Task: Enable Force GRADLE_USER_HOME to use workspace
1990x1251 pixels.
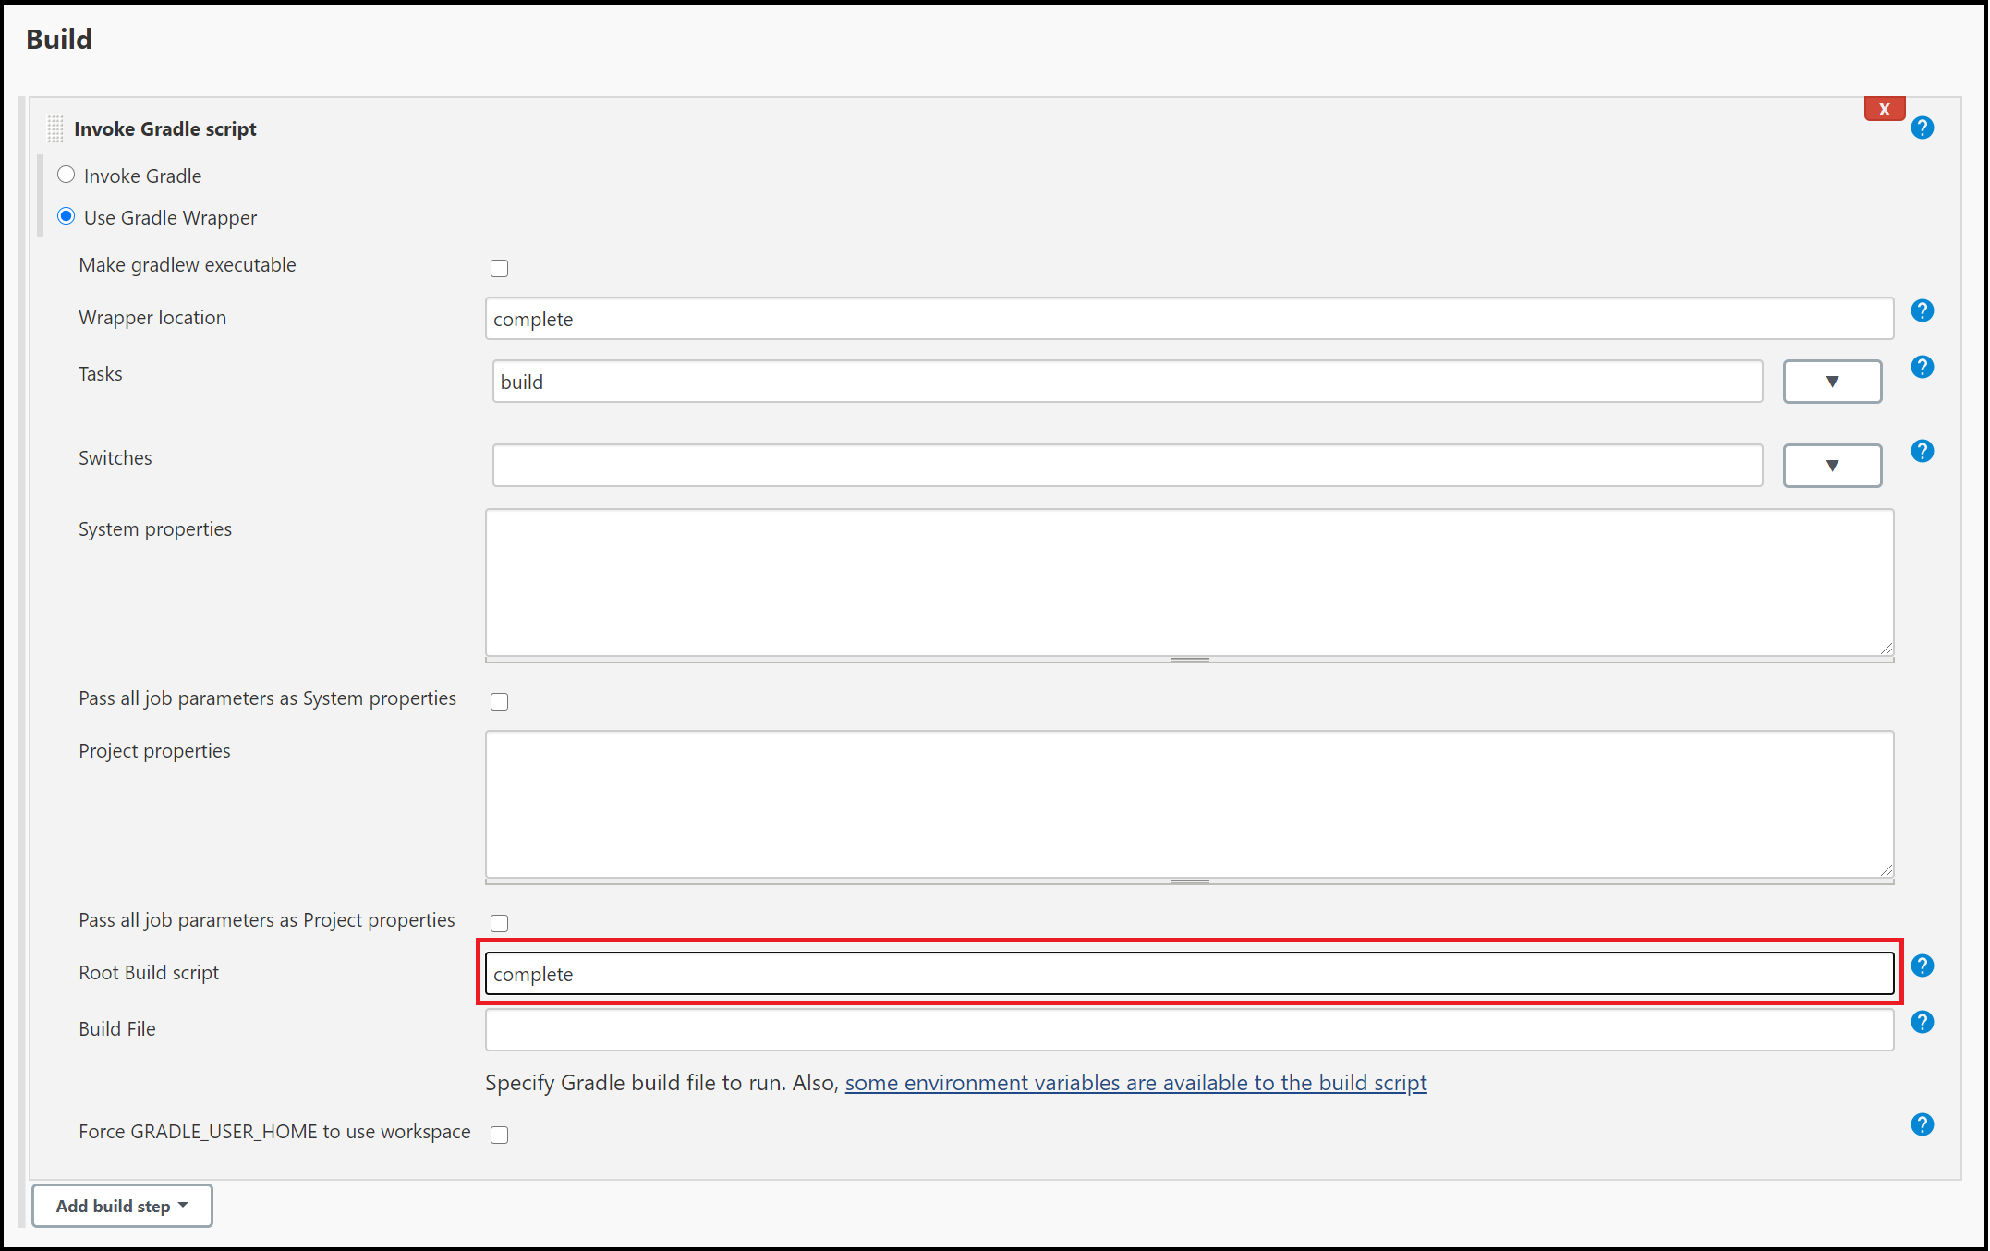Action: point(499,1135)
